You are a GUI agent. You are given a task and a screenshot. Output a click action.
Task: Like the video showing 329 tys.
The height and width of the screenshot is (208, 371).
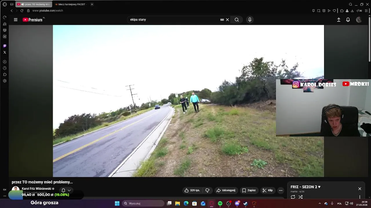pos(192,190)
